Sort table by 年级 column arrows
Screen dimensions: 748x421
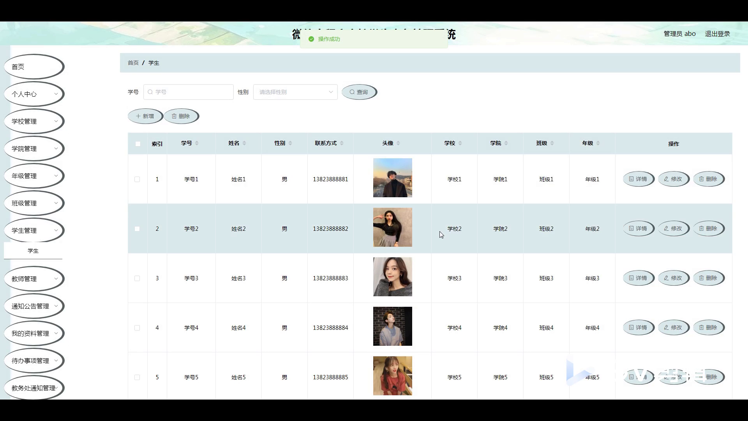click(x=598, y=143)
